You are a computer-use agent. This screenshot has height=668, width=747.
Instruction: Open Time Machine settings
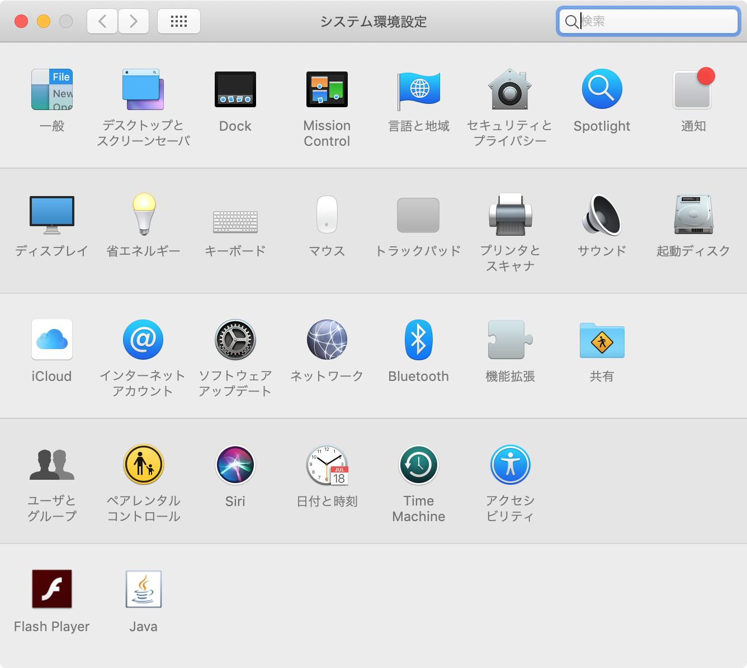coord(419,465)
